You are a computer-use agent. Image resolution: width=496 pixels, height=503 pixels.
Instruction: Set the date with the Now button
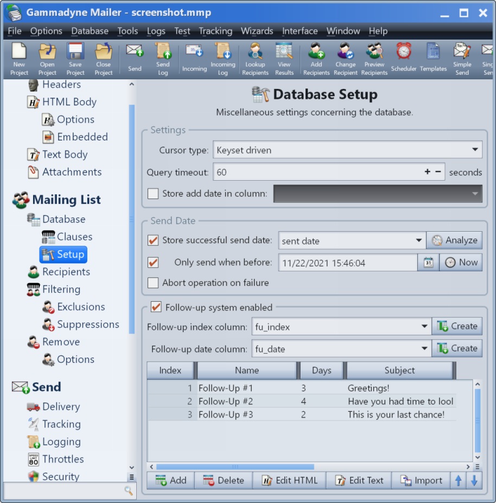[461, 263]
